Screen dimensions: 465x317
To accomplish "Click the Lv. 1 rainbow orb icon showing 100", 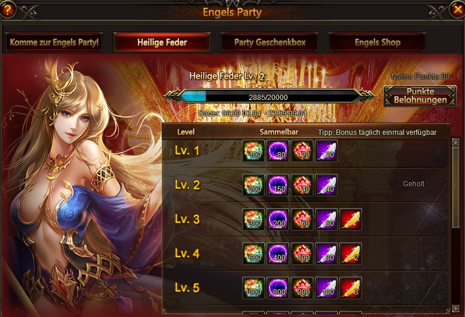I will point(254,151).
